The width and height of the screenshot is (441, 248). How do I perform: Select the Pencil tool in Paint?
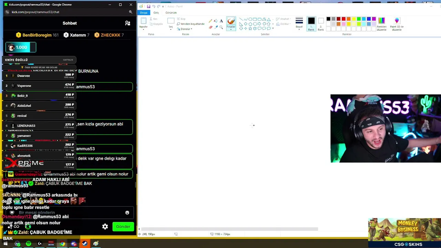point(211,21)
